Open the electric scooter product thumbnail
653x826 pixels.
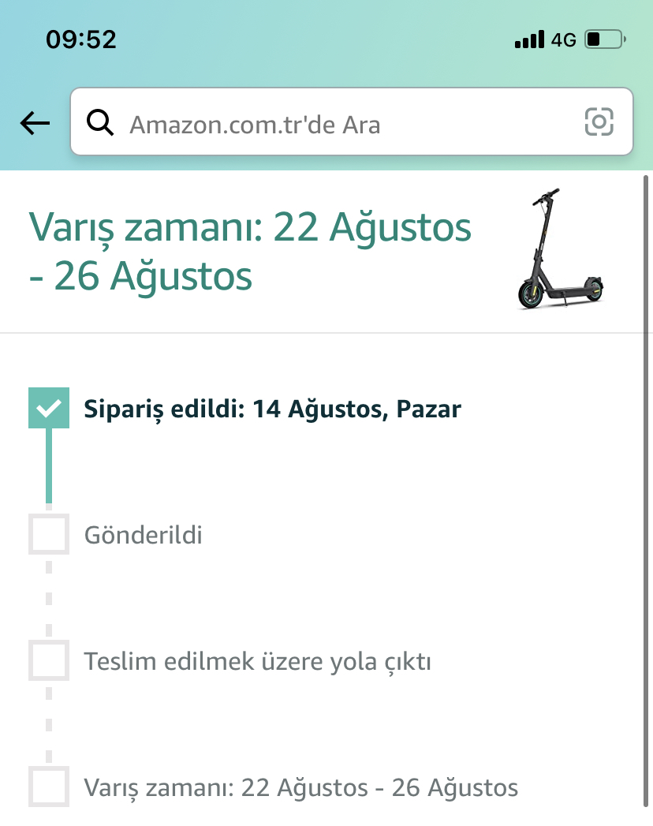point(562,249)
